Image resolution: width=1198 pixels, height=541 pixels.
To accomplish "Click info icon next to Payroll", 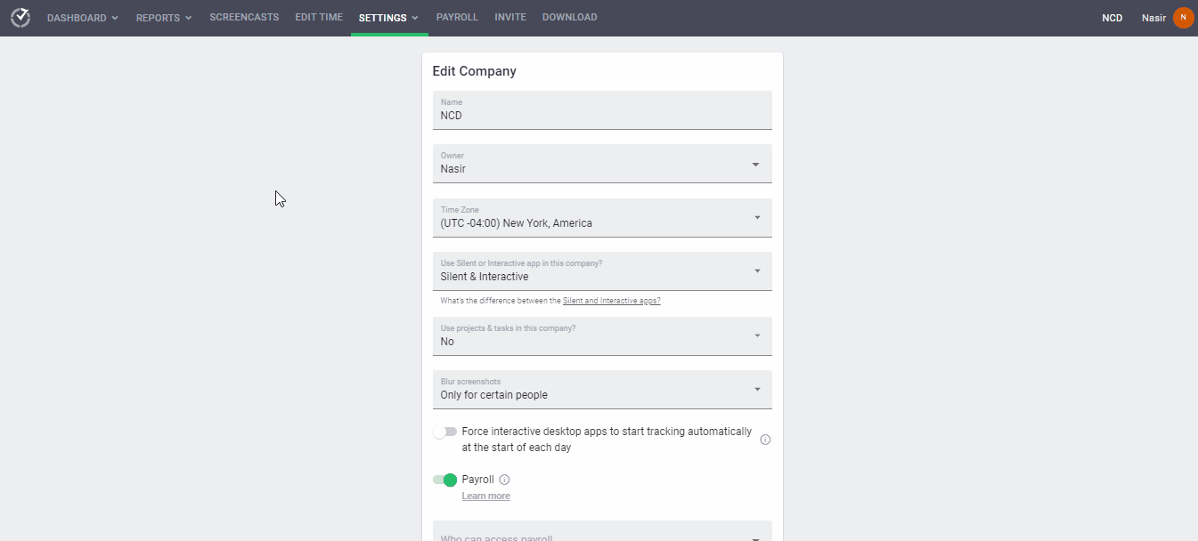I will click(504, 480).
